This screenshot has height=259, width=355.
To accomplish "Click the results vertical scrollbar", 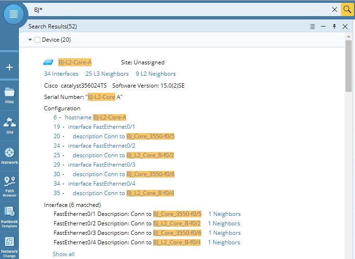I will point(348,66).
